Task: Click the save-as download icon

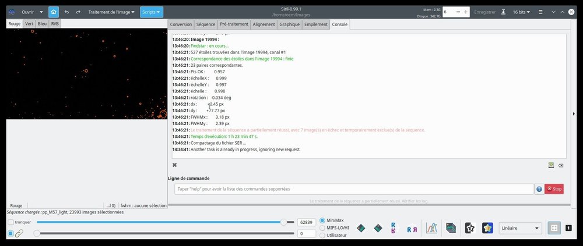Action: point(503,12)
